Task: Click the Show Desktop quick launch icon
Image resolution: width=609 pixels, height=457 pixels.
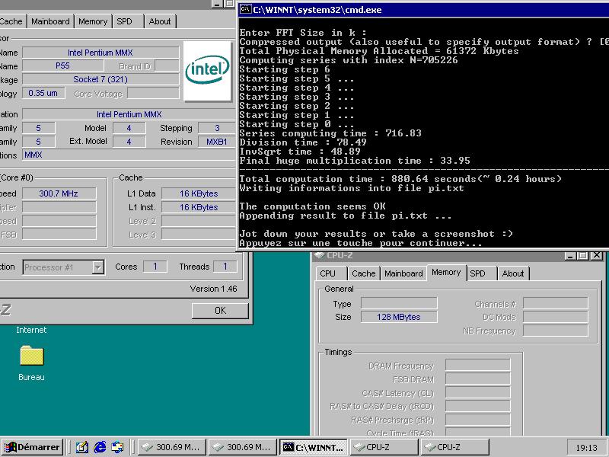Action: [82, 447]
